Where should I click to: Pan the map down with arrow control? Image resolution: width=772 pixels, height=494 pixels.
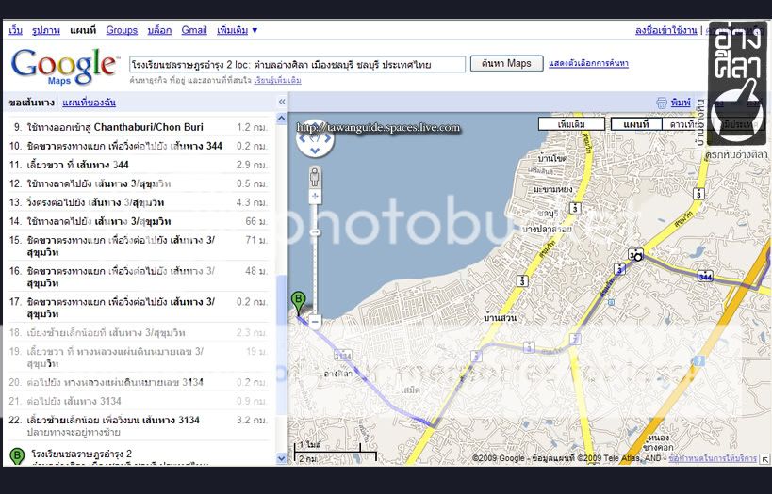coord(315,151)
